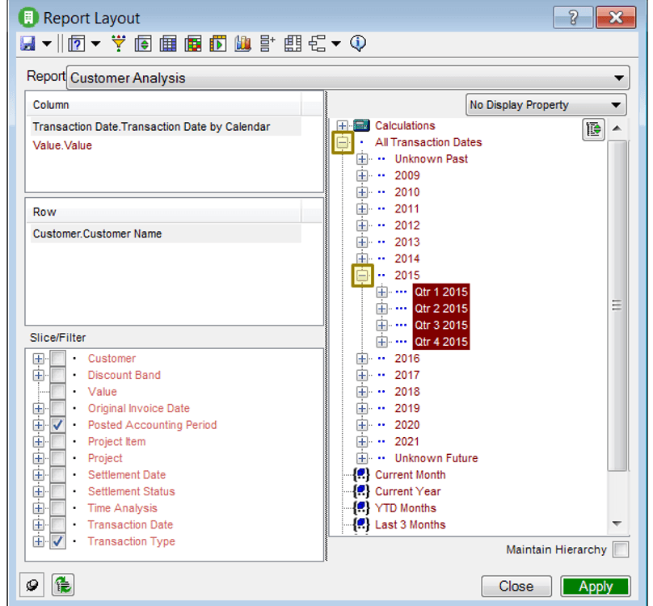
Task: Click the blue information bubble icon
Action: (358, 44)
